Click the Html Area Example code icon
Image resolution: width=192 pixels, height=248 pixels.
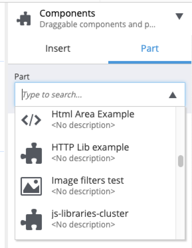[x=31, y=120]
